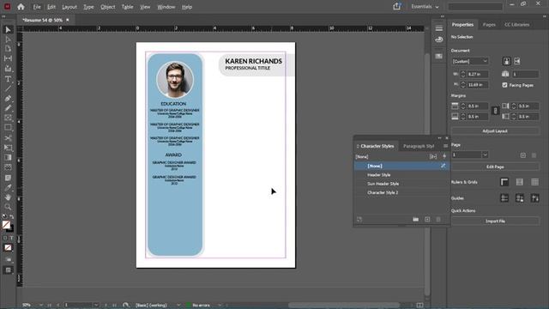The height and width of the screenshot is (309, 549).
Task: Select the Gradient Feather tool
Action: point(8,167)
